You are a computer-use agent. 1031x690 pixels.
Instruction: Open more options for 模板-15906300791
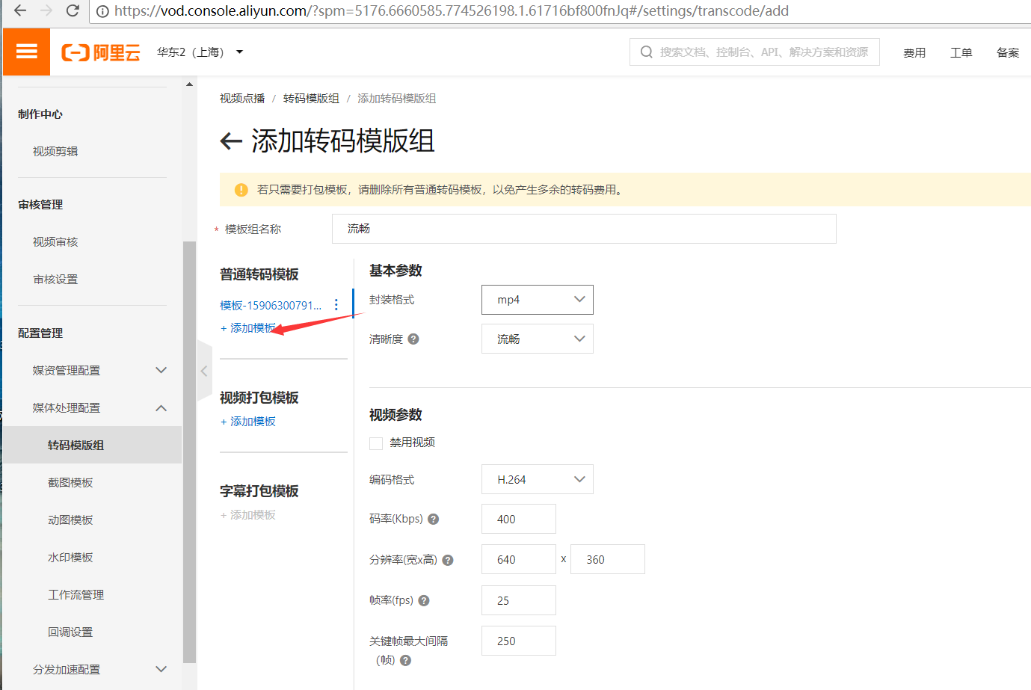[336, 304]
